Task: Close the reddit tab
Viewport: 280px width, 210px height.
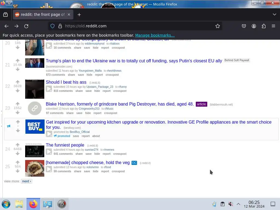Action: coord(69,14)
